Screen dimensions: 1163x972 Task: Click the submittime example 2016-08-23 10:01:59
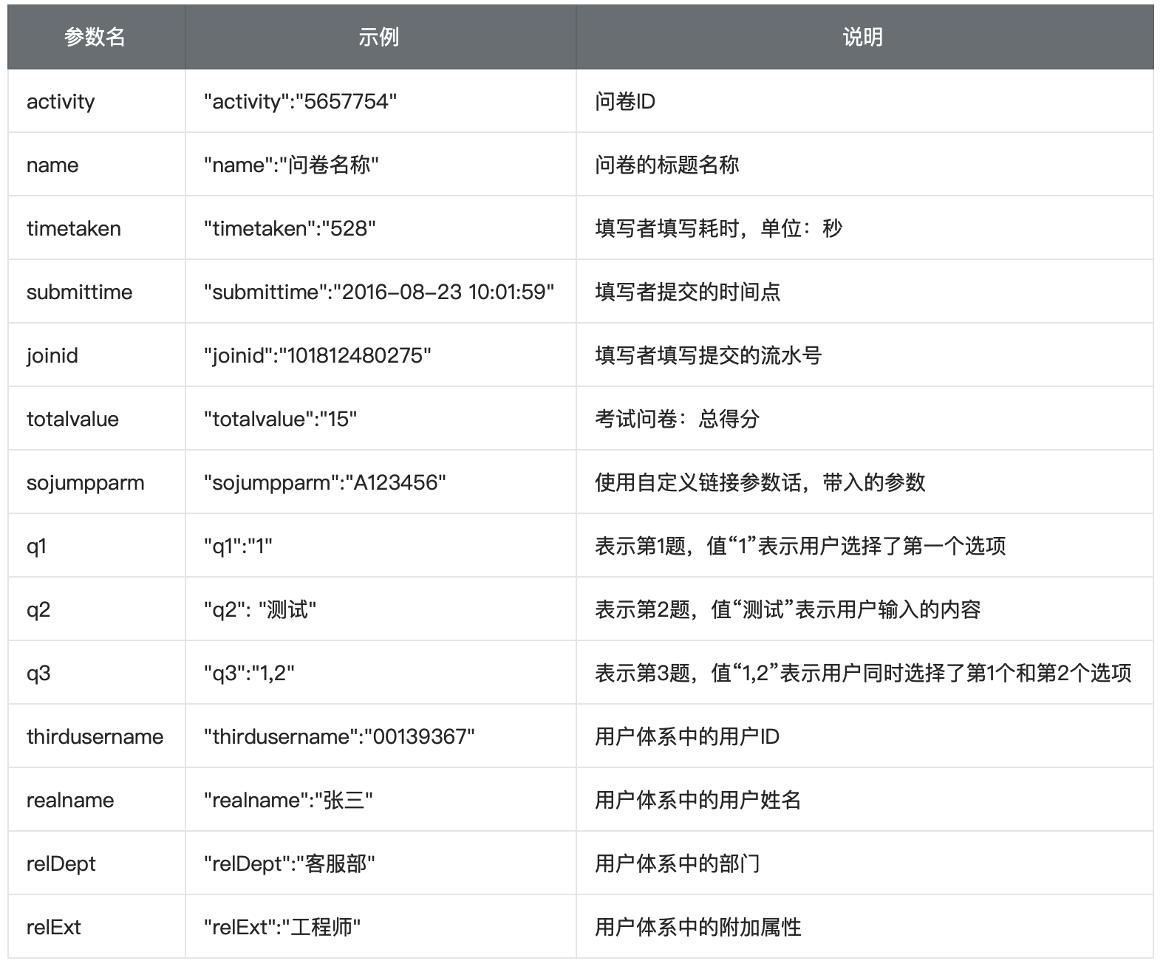[379, 292]
